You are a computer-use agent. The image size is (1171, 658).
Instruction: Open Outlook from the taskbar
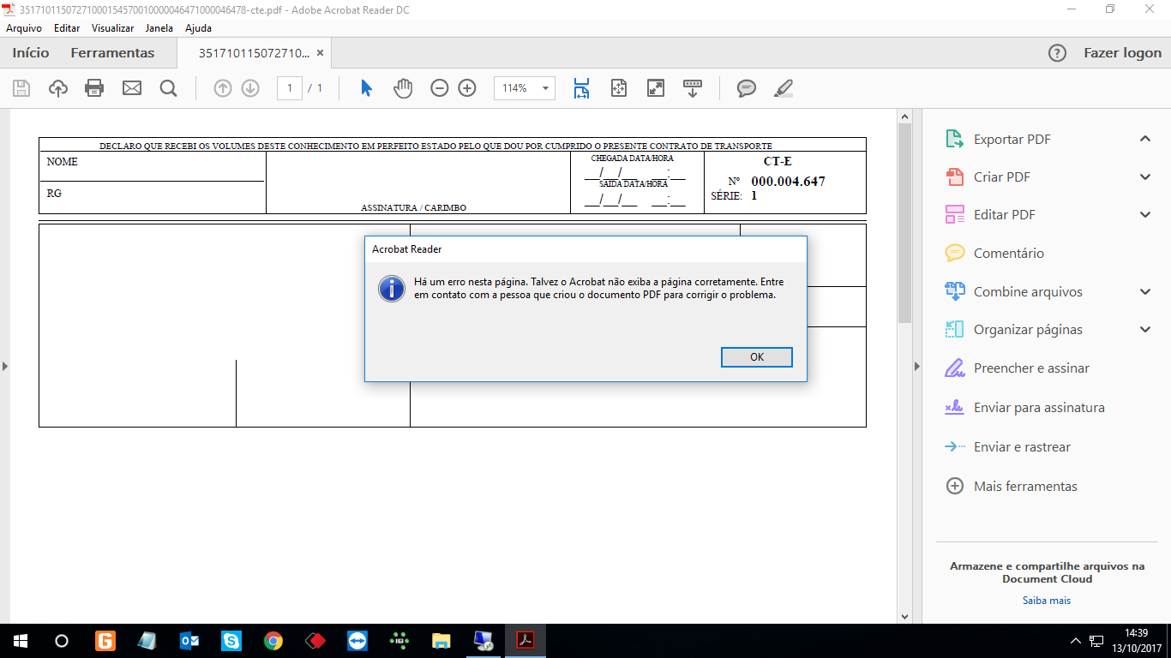tap(189, 641)
